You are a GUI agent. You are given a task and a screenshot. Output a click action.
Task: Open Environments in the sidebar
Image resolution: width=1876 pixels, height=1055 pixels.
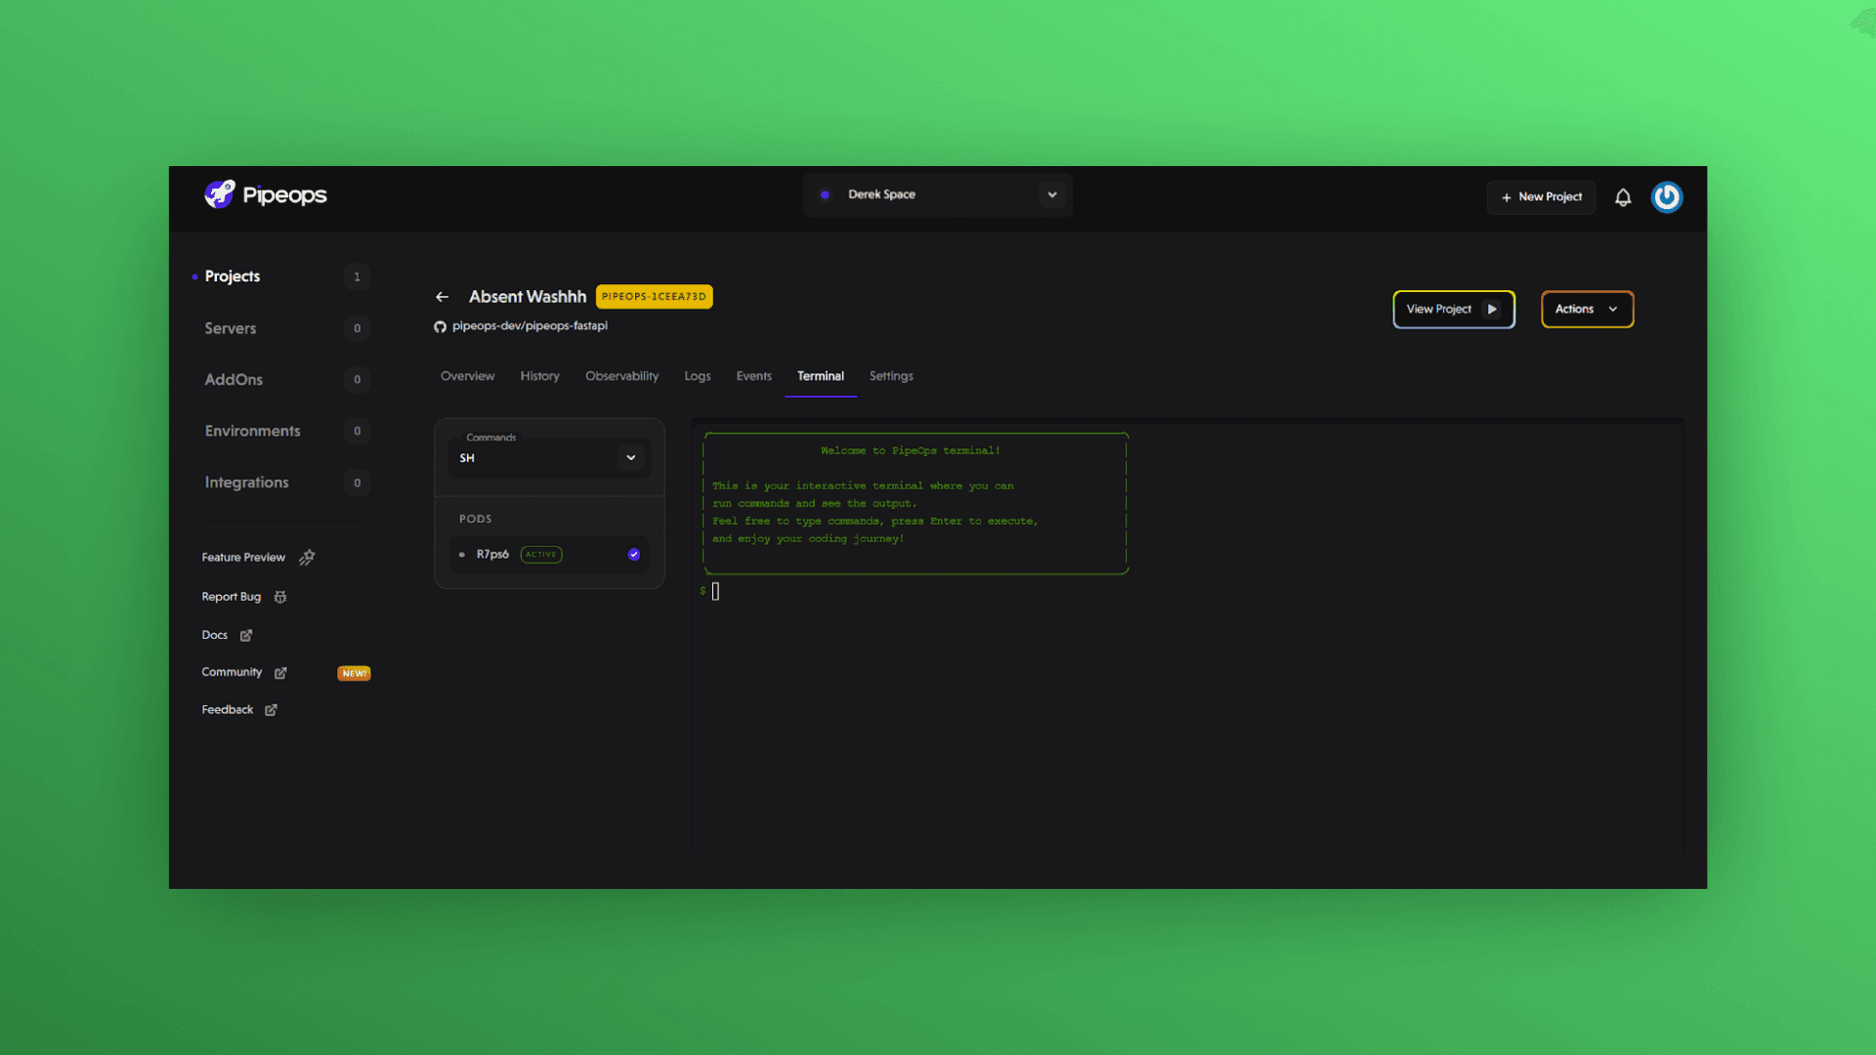(x=252, y=431)
